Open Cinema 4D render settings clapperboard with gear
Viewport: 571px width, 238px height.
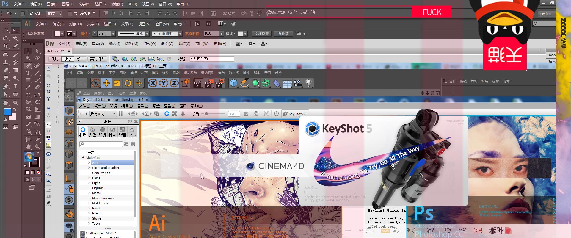[219, 83]
